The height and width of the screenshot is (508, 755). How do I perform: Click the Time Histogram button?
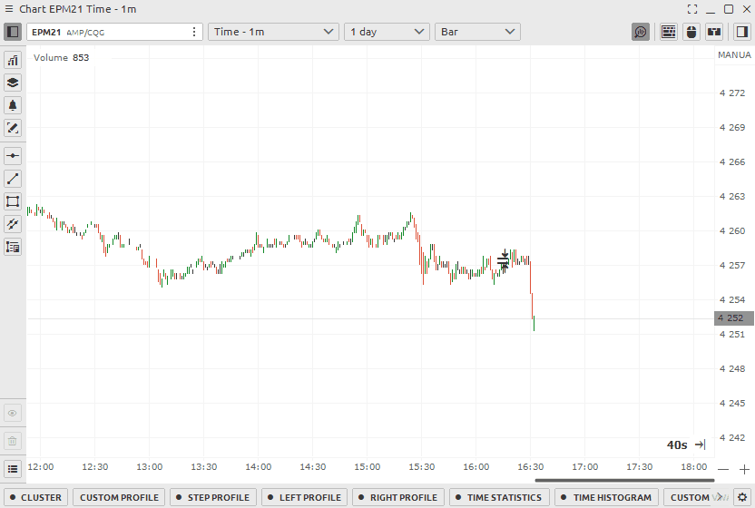tap(606, 497)
